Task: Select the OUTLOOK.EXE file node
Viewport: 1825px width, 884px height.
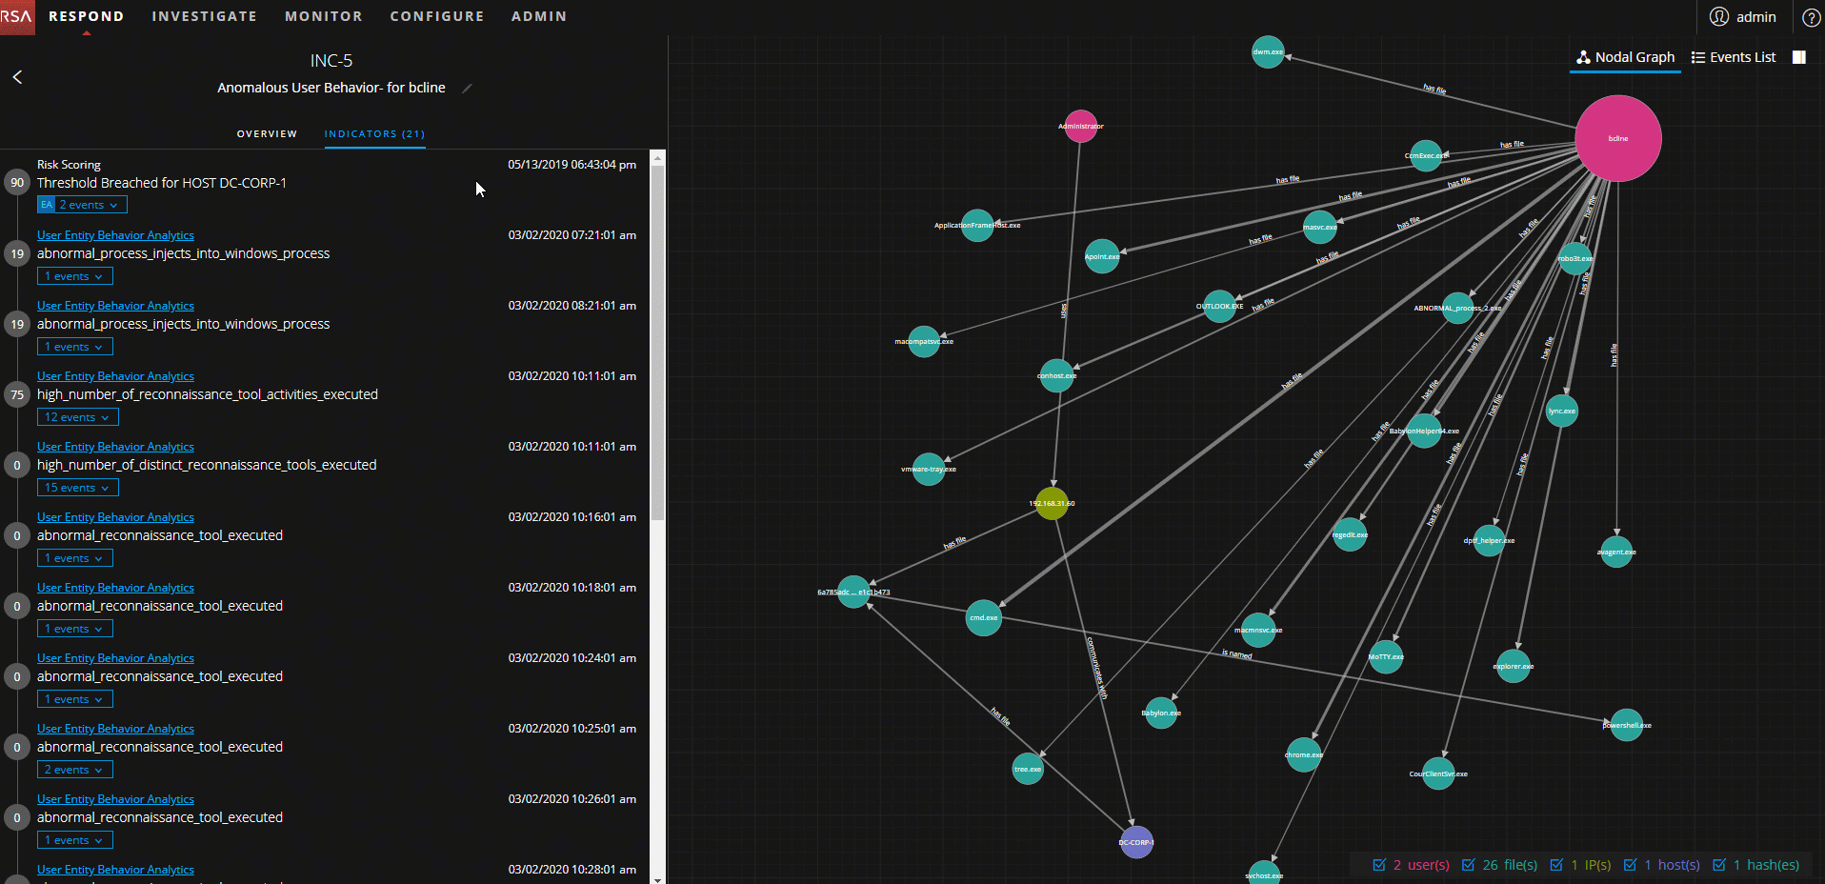Action: [1220, 307]
